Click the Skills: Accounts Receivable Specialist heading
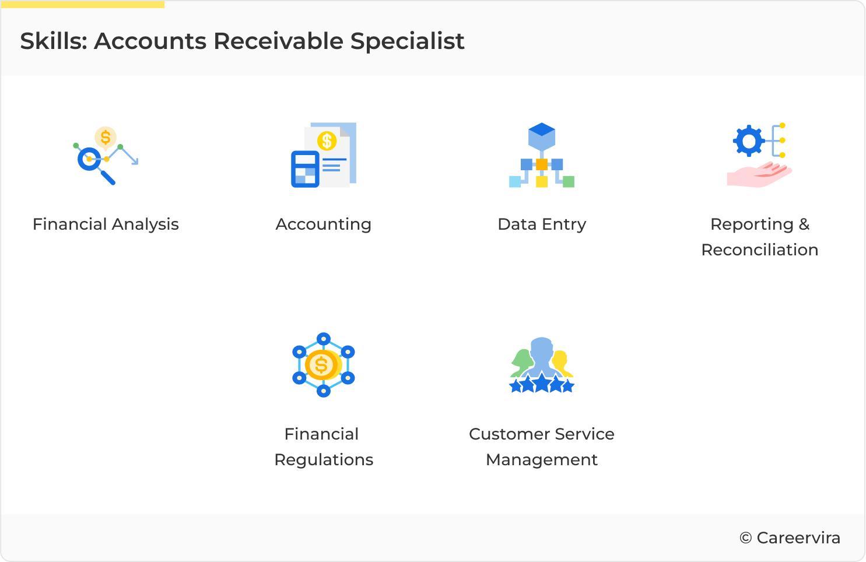 pyautogui.click(x=242, y=41)
